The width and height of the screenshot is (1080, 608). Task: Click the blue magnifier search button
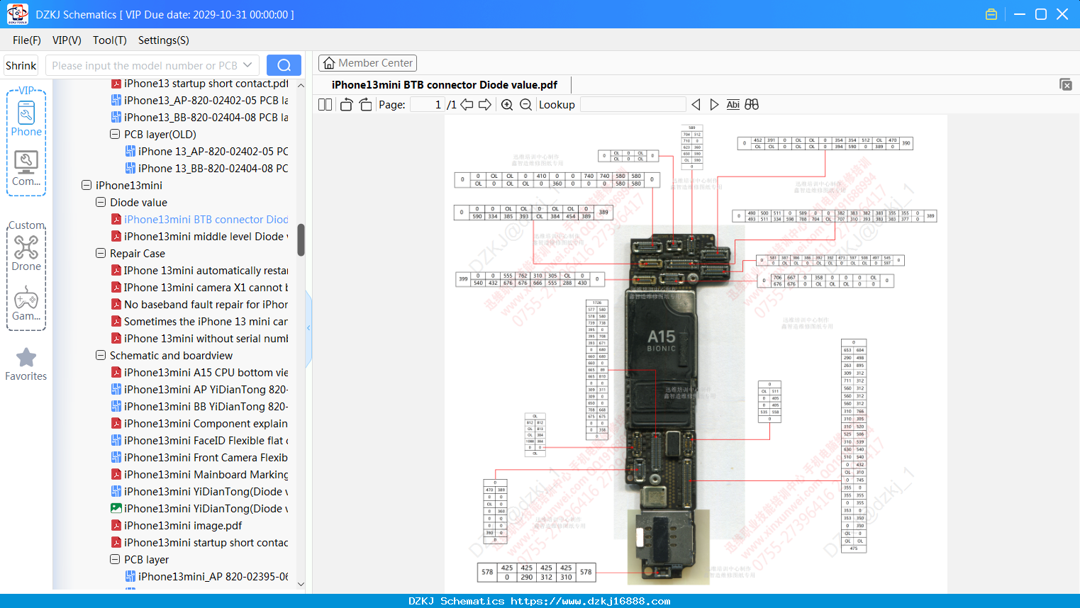click(x=284, y=65)
